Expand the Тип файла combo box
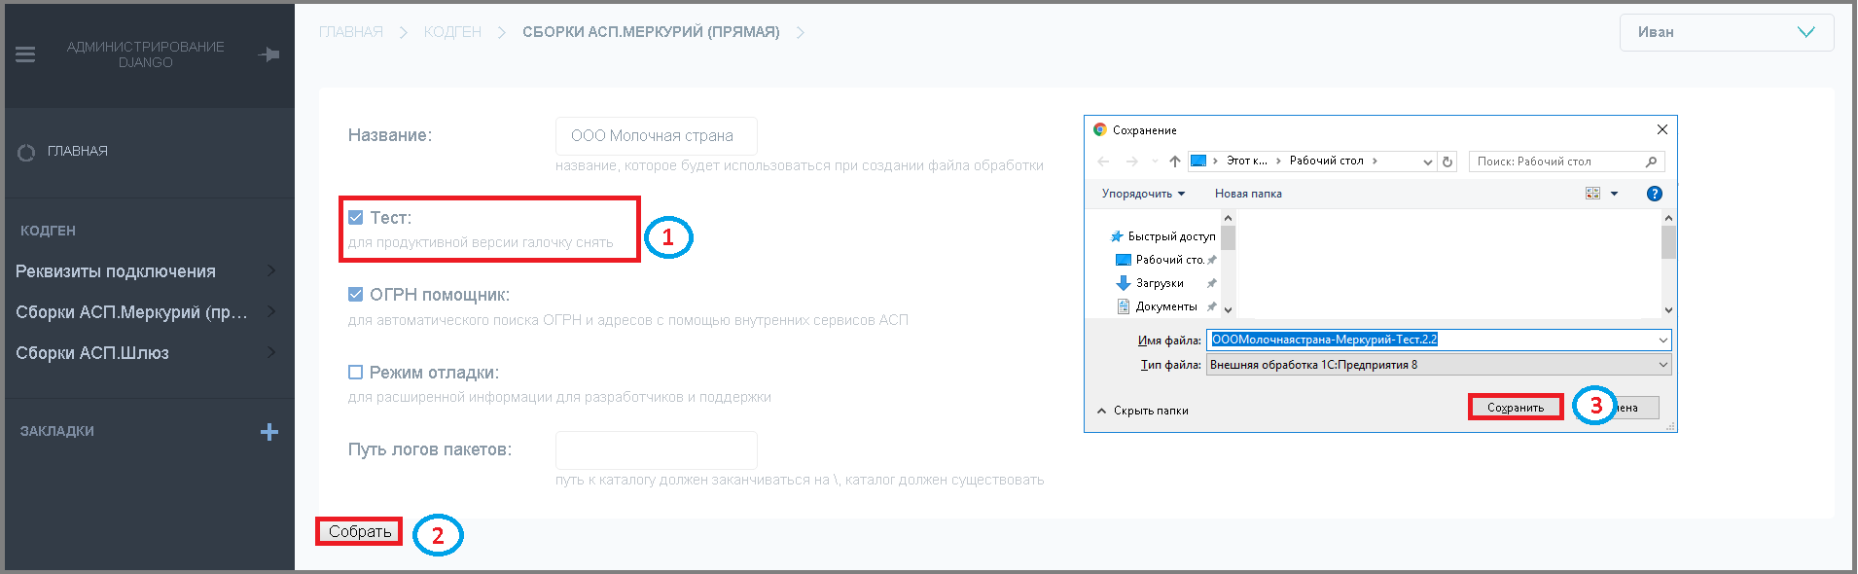The width and height of the screenshot is (1858, 574). click(x=1439, y=365)
